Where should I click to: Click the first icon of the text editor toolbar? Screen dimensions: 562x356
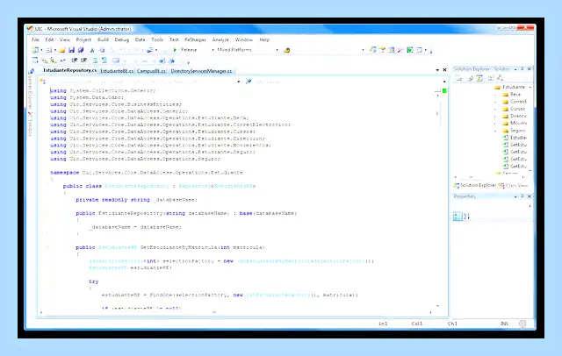(x=35, y=61)
